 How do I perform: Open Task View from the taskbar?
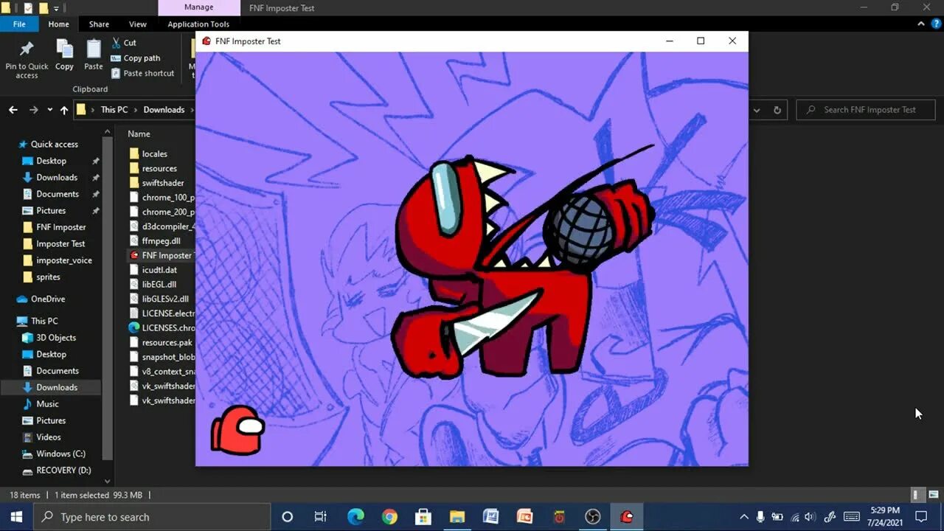click(320, 517)
